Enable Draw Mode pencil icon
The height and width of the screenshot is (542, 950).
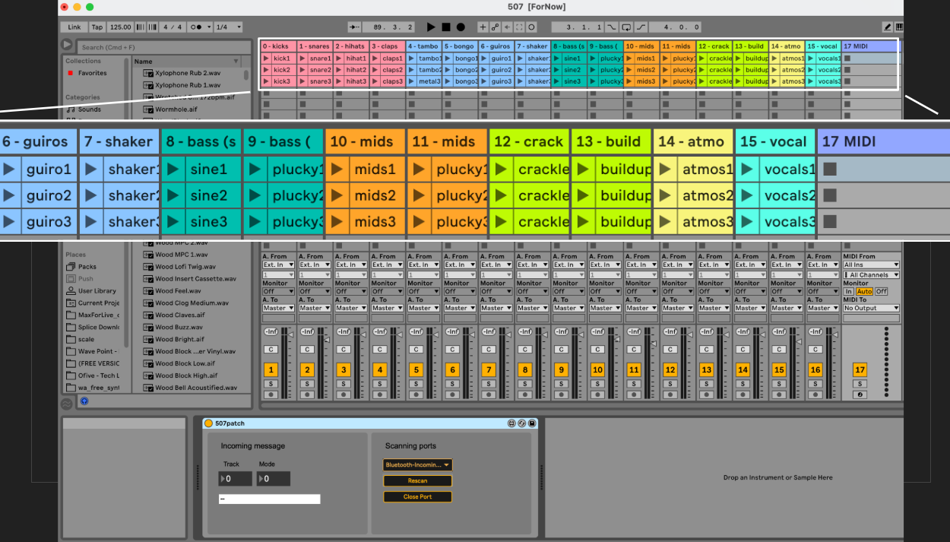tap(887, 27)
